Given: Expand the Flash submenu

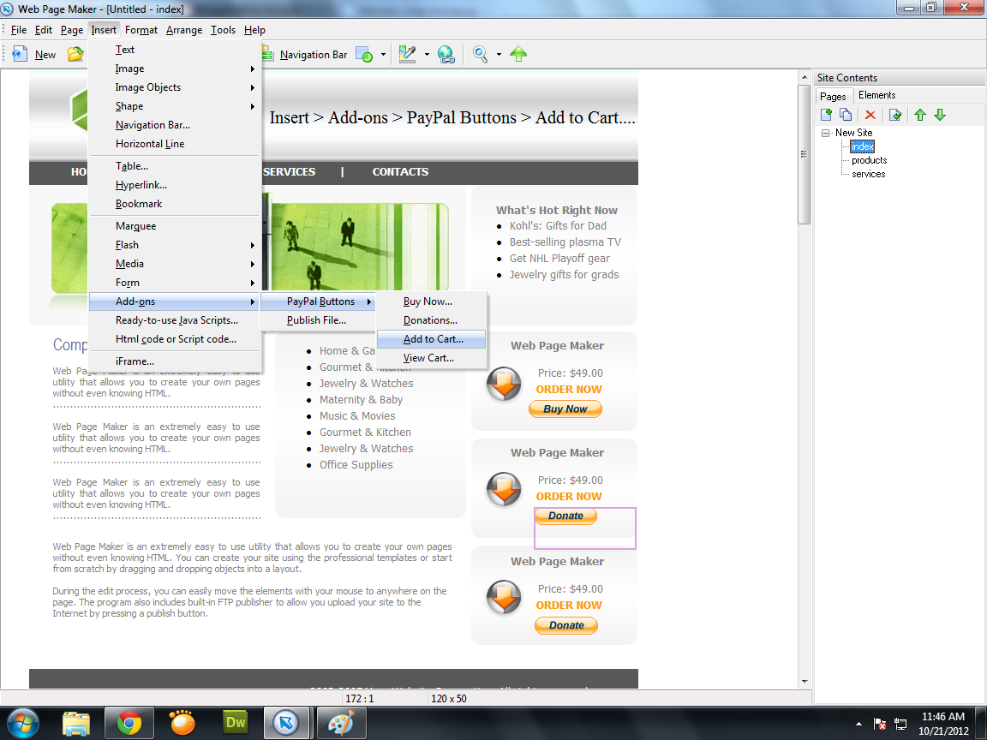Looking at the screenshot, I should (x=175, y=245).
